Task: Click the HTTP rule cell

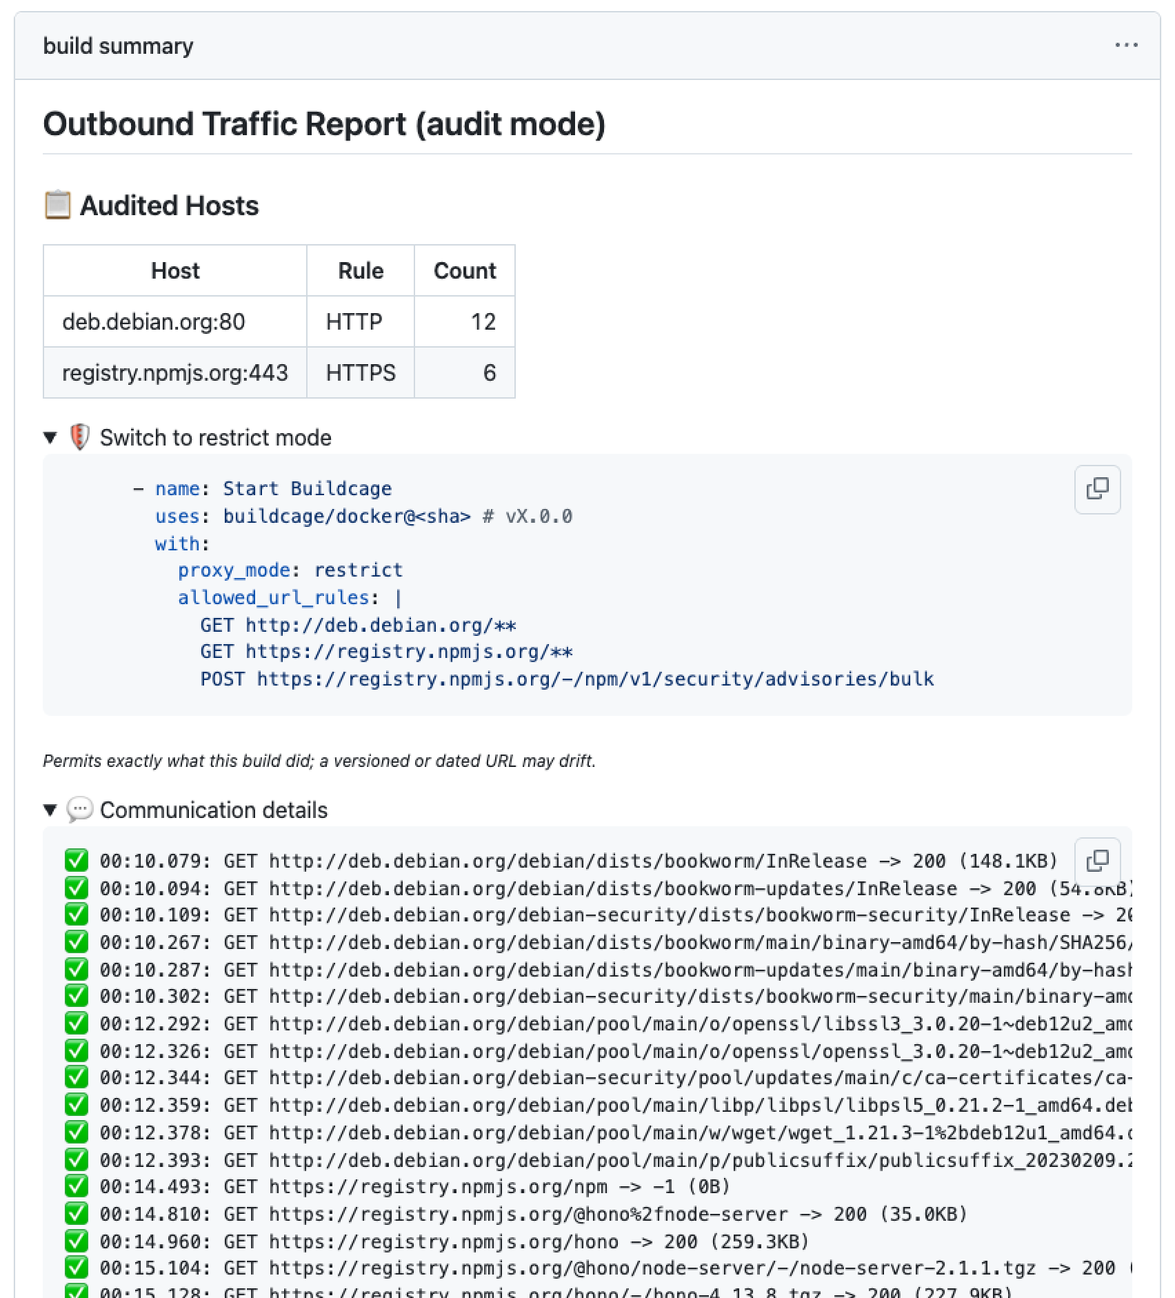Action: (361, 322)
